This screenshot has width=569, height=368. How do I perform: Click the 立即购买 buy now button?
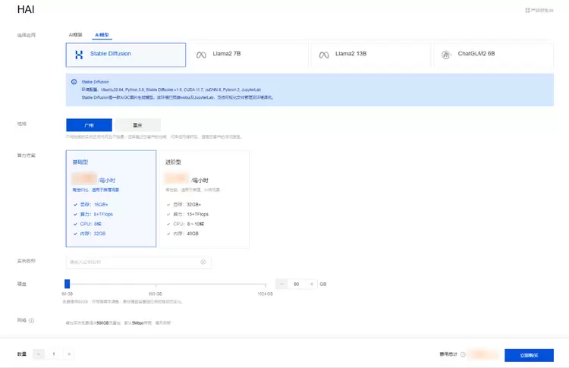click(529, 355)
